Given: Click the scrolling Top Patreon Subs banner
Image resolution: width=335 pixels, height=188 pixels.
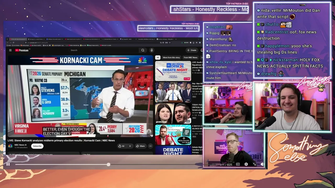Looking at the screenshot, I should point(209,9).
